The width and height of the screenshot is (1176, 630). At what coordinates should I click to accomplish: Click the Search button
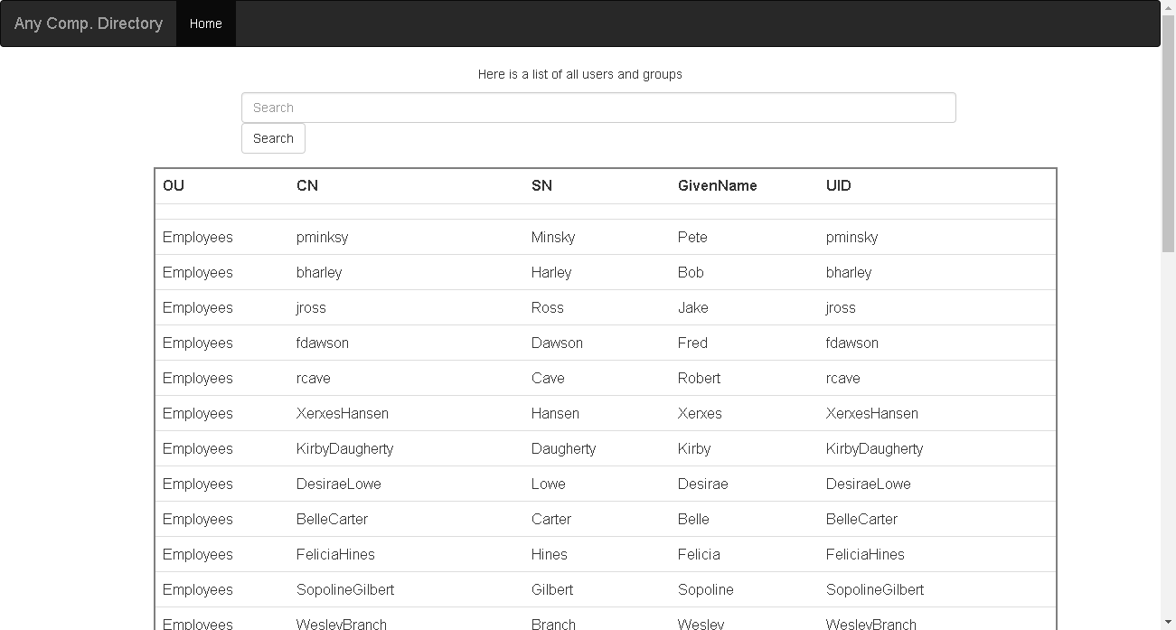pyautogui.click(x=273, y=138)
